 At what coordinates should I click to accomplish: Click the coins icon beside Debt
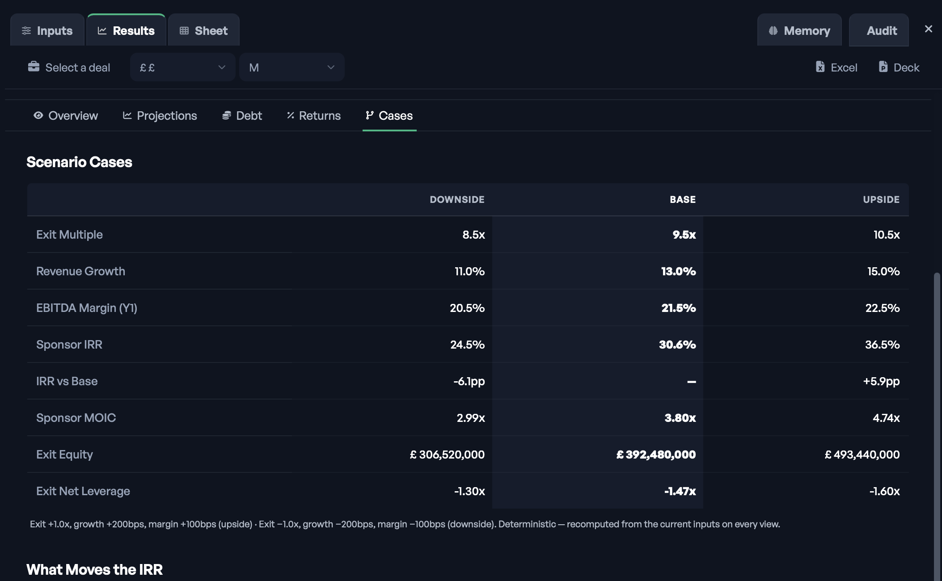click(x=227, y=115)
